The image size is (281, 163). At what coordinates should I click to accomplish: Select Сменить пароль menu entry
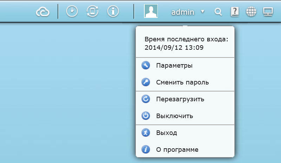(185, 82)
